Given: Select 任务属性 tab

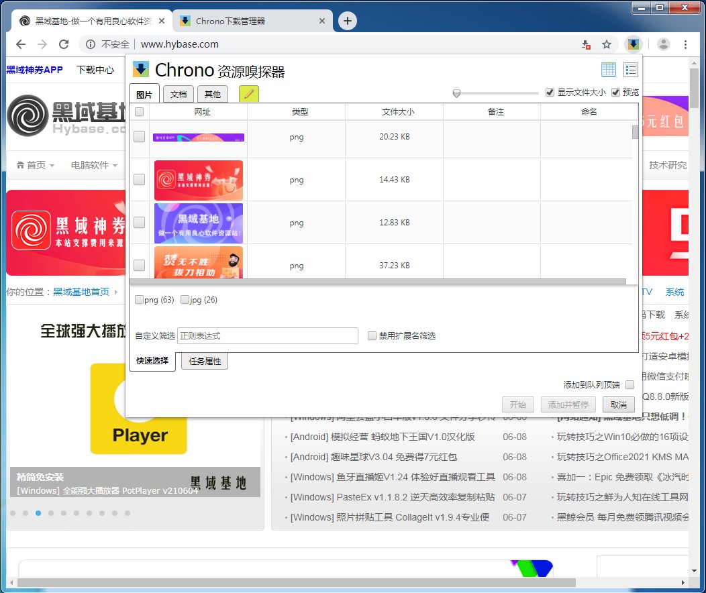Looking at the screenshot, I should 205,362.
